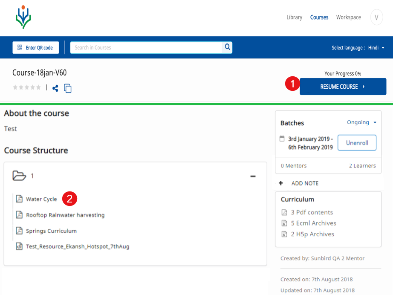Rate the course using the star rating
This screenshot has height=295, width=393.
(27, 88)
